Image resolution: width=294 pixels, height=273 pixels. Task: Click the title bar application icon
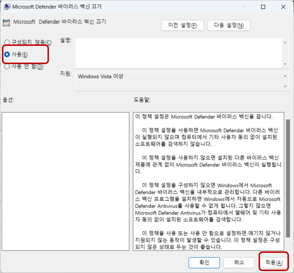(x=7, y=7)
